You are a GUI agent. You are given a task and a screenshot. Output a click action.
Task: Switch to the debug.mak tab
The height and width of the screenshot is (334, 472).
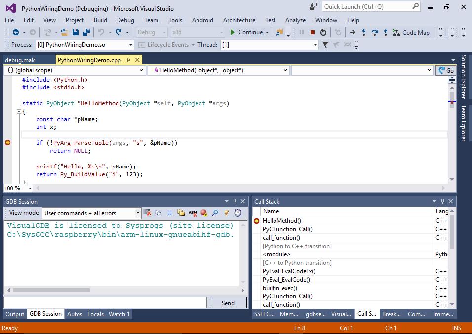coord(20,60)
